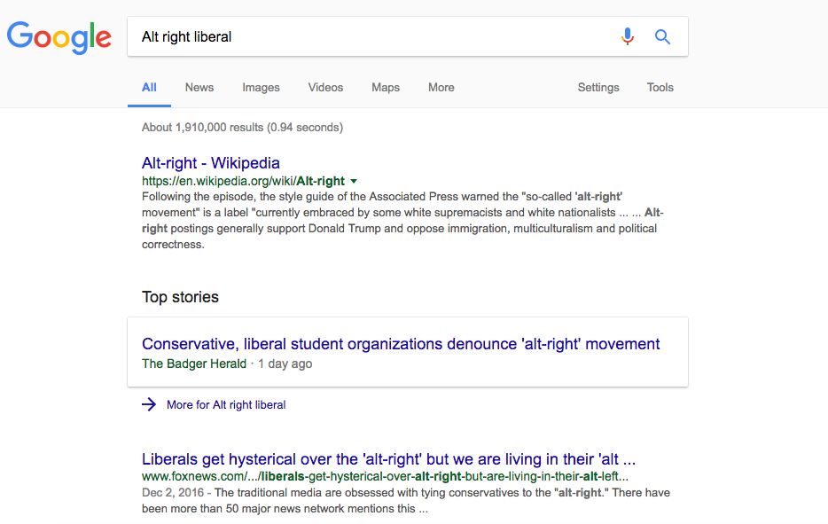Click the Wikipedia snippet starting 'Following the episode'
The width and height of the screenshot is (828, 524).
(x=402, y=220)
